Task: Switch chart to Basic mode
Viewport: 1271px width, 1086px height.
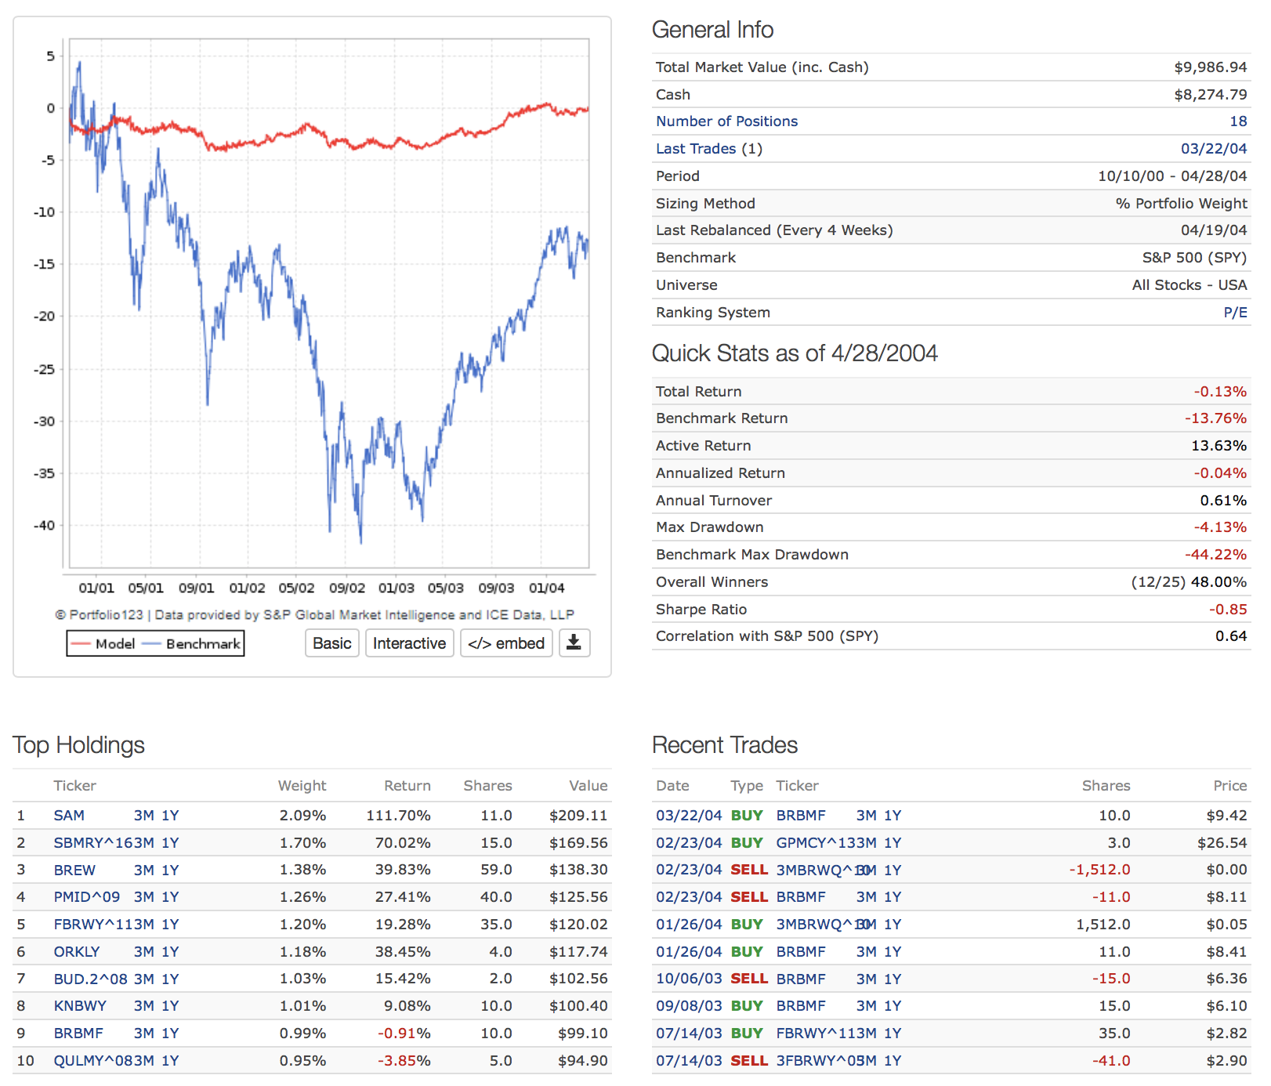Action: point(331,643)
